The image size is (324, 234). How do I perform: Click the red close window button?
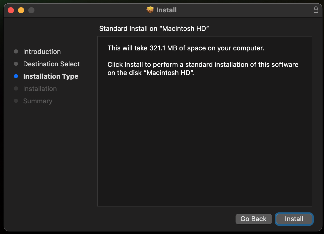point(11,10)
